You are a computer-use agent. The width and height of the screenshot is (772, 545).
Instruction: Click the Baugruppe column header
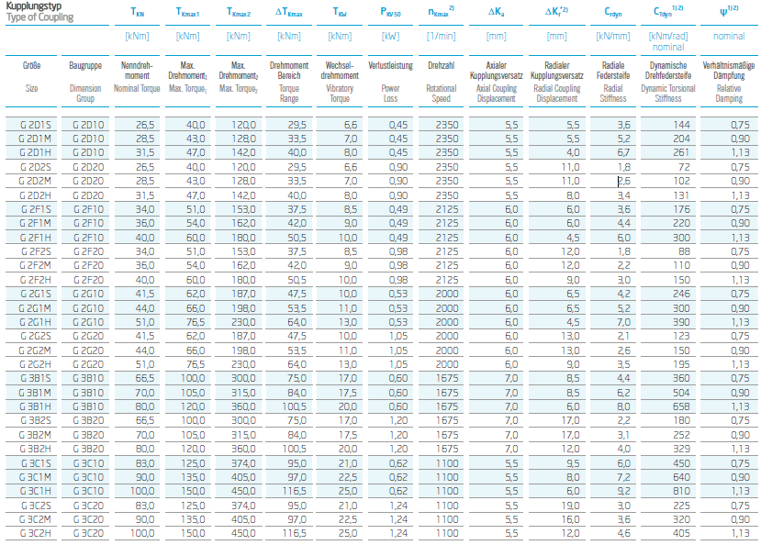[x=84, y=65]
